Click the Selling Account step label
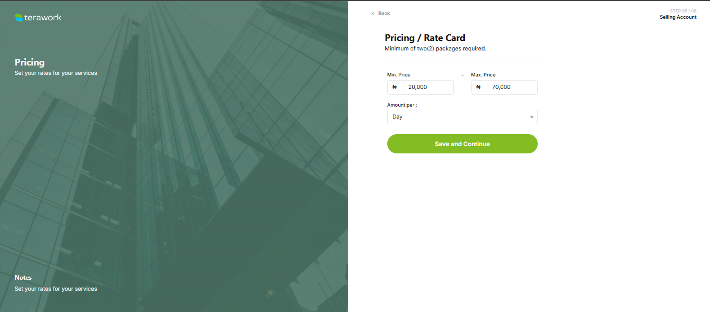This screenshot has height=312, width=710. [678, 17]
